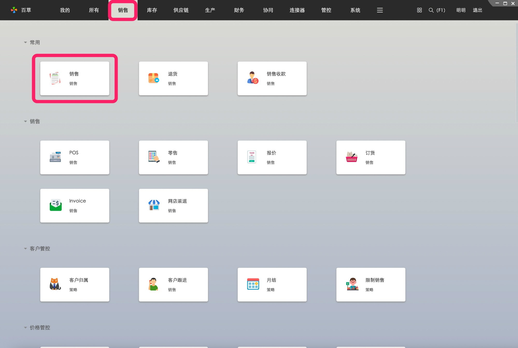518x348 pixels.
Task: Open the 网店渠道 storefront icon
Action: click(x=154, y=205)
